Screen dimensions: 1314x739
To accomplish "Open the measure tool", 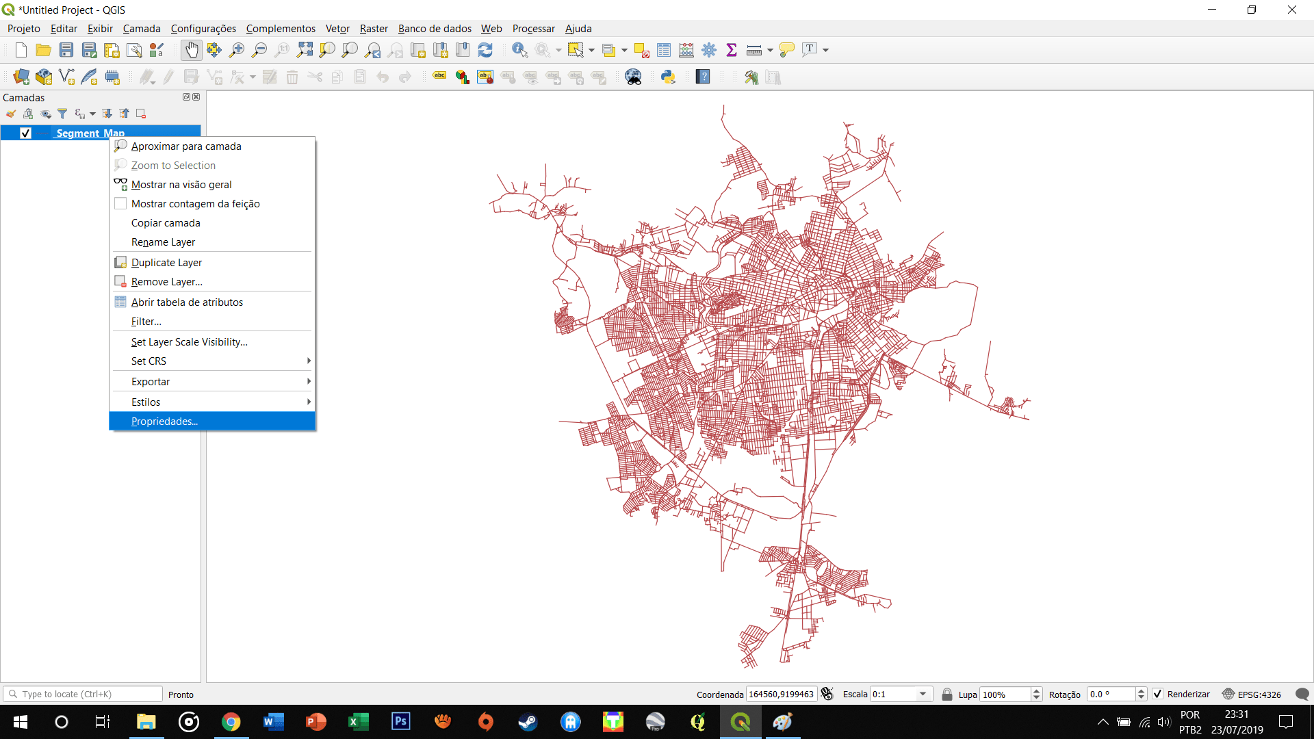I will click(x=753, y=49).
